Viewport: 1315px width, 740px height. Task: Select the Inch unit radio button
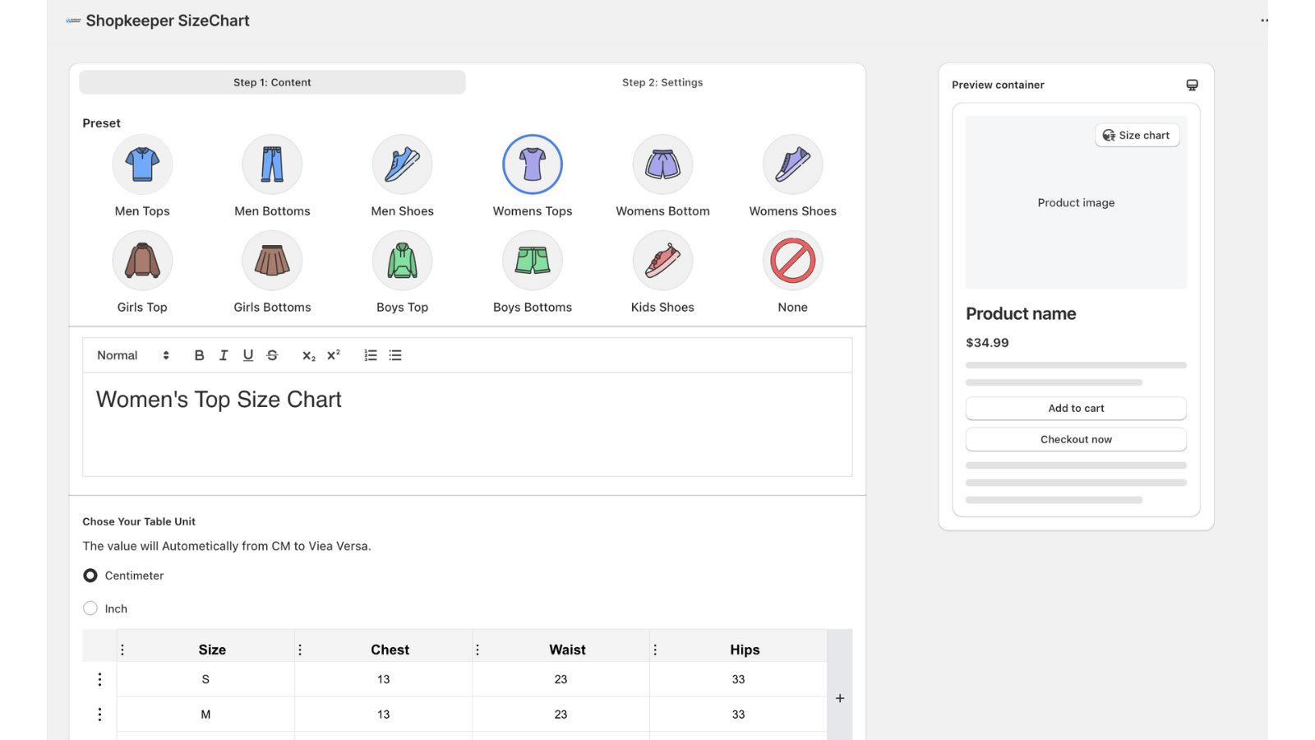[90, 608]
